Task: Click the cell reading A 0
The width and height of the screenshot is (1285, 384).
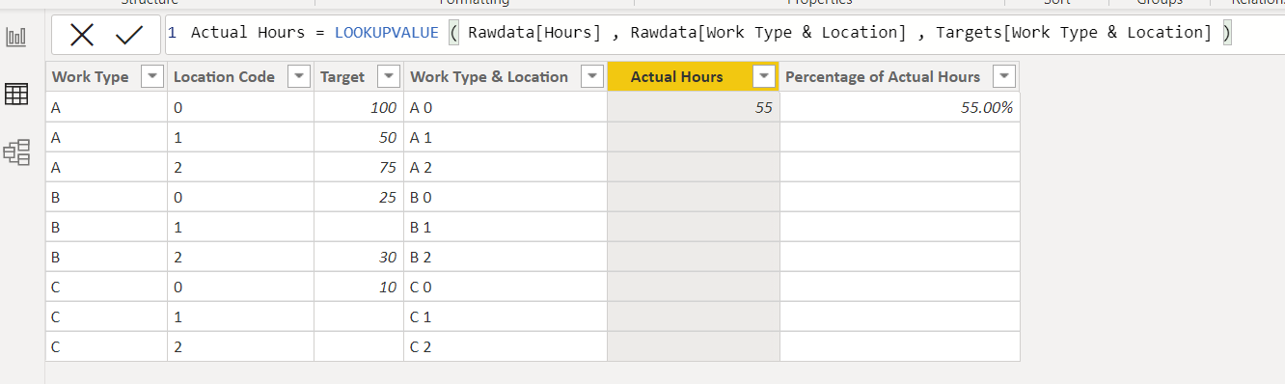Action: 506,107
